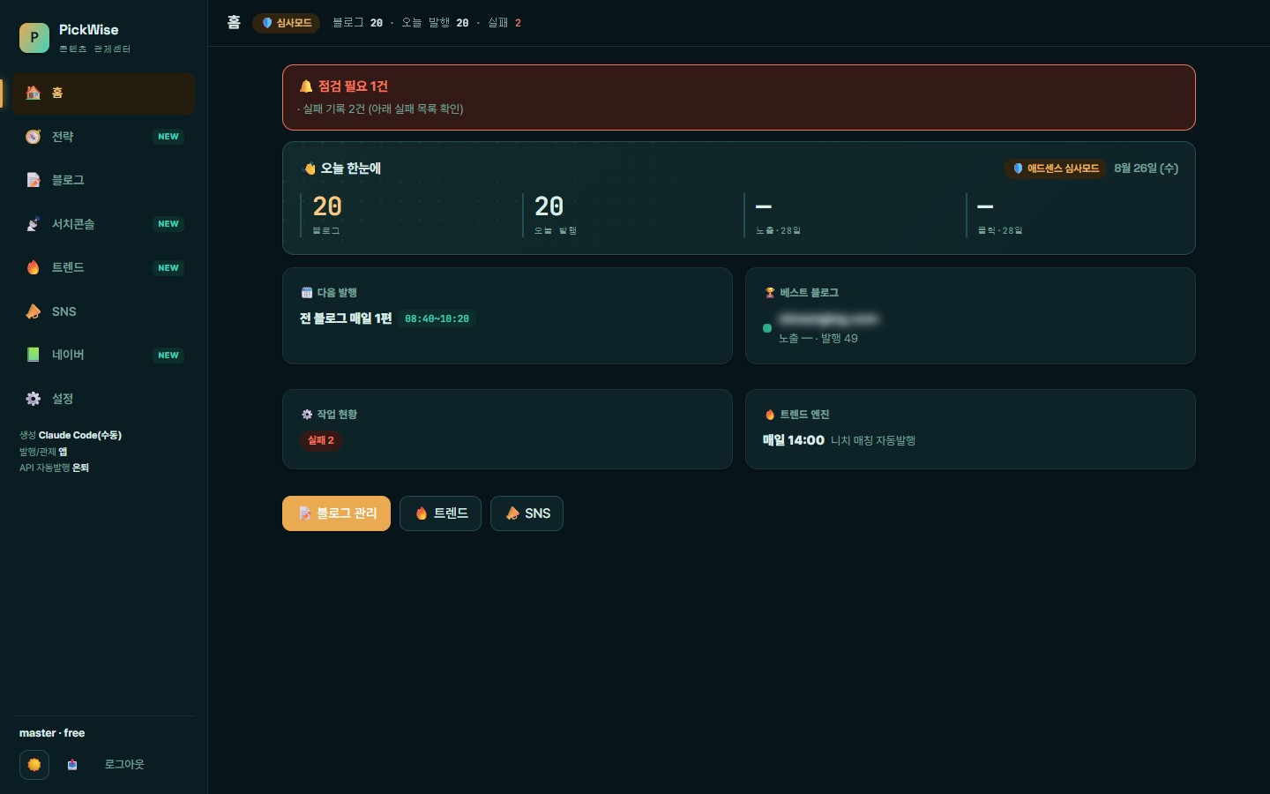Click the PickWise green P logo
The height and width of the screenshot is (794, 1270).
click(x=34, y=38)
